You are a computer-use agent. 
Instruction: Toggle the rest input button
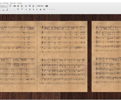22,9
